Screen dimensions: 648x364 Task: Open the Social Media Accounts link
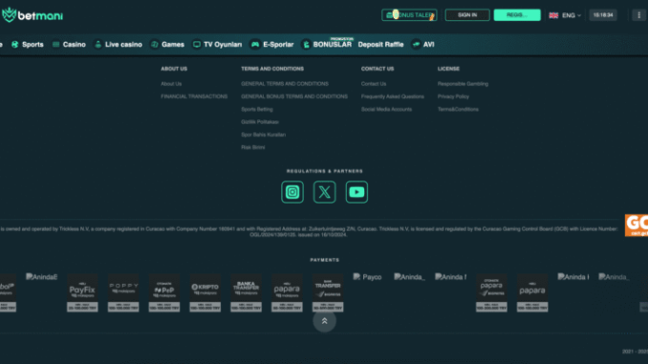tap(386, 110)
